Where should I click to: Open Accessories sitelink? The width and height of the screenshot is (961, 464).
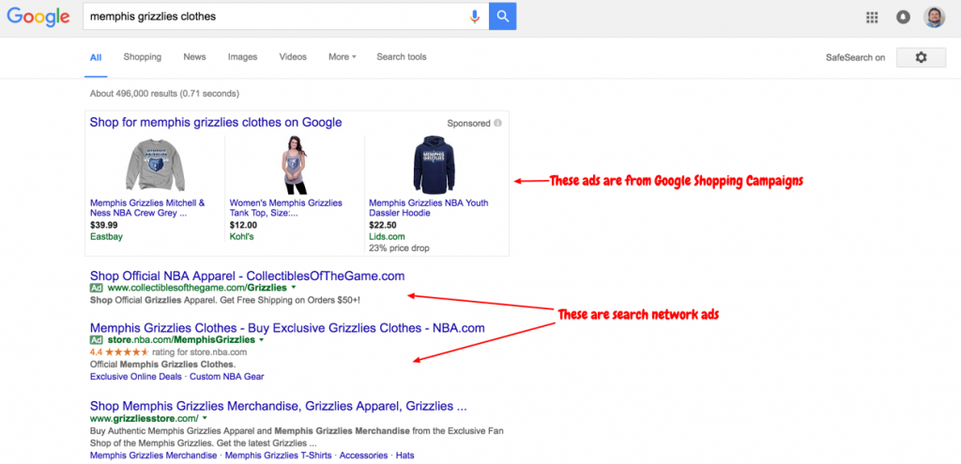coord(363,456)
